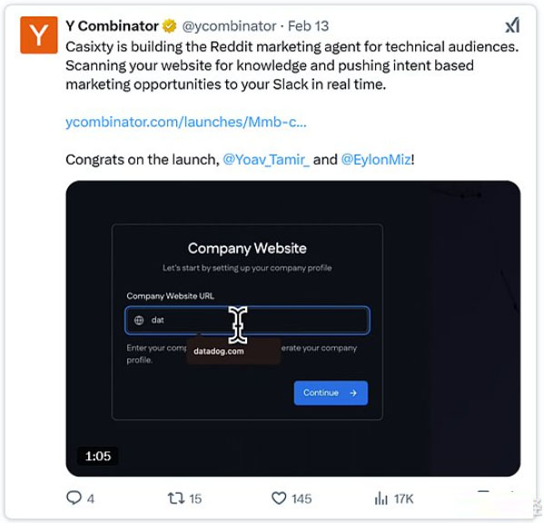The image size is (544, 523).
Task: Click the 145 likes count
Action: 302,498
